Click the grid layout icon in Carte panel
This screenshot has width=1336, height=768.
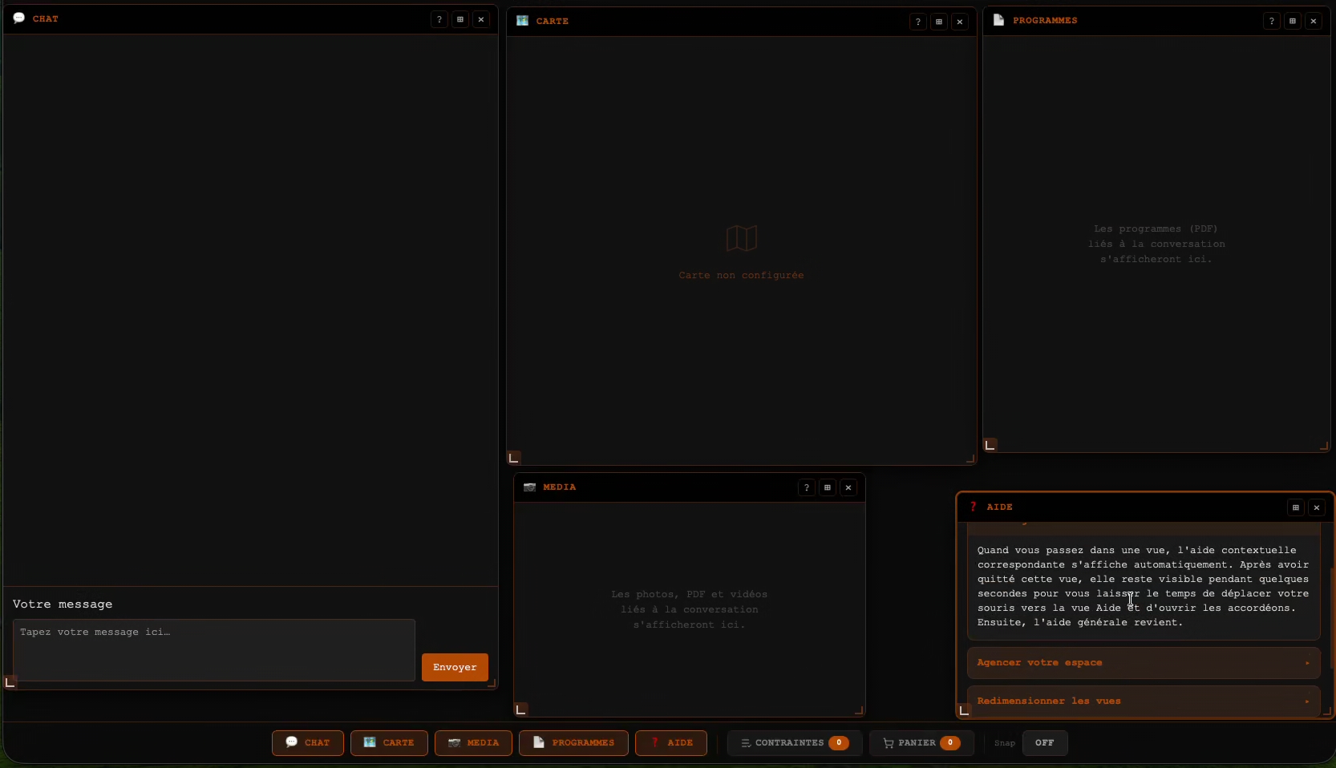tap(939, 22)
